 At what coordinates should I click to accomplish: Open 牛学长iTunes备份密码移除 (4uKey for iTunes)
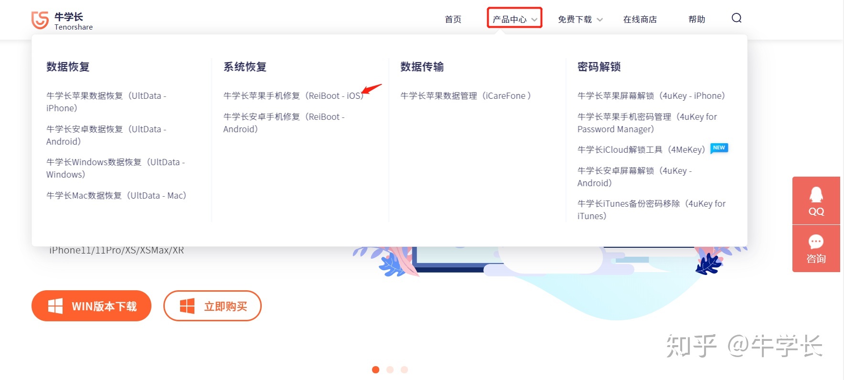pos(652,210)
